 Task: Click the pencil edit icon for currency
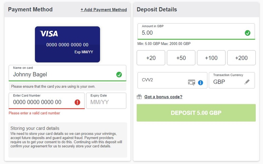click(x=247, y=82)
